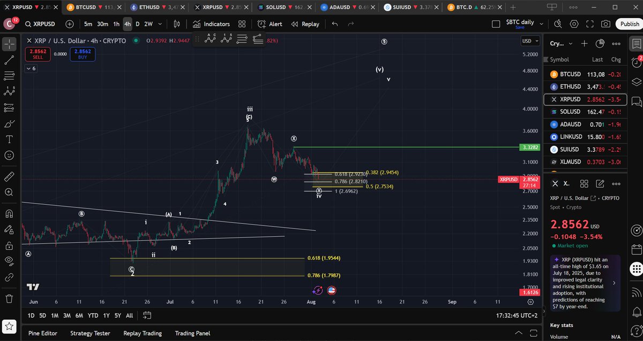The height and width of the screenshot is (341, 643).
Task: Select the trend line drawing tool
Action: click(9, 60)
